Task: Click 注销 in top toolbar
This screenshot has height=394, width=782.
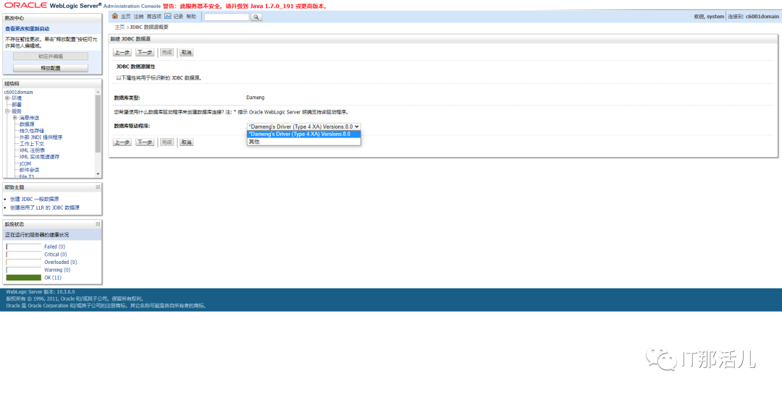Action: (138, 17)
